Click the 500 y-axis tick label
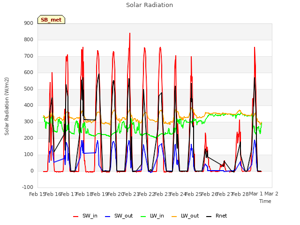 pos(29,89)
